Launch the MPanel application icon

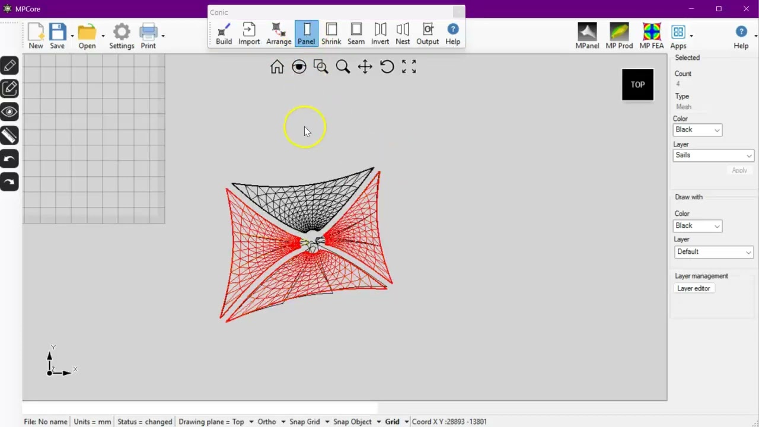587,36
